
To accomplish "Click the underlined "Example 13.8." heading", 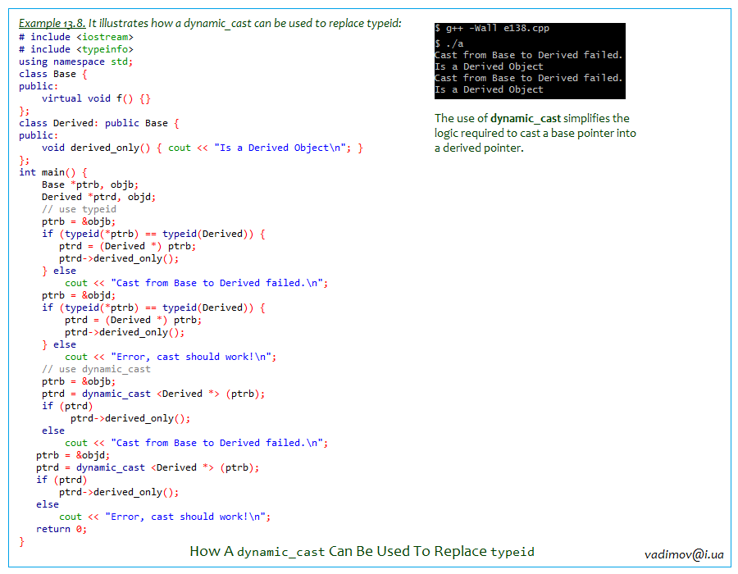I will (x=52, y=23).
